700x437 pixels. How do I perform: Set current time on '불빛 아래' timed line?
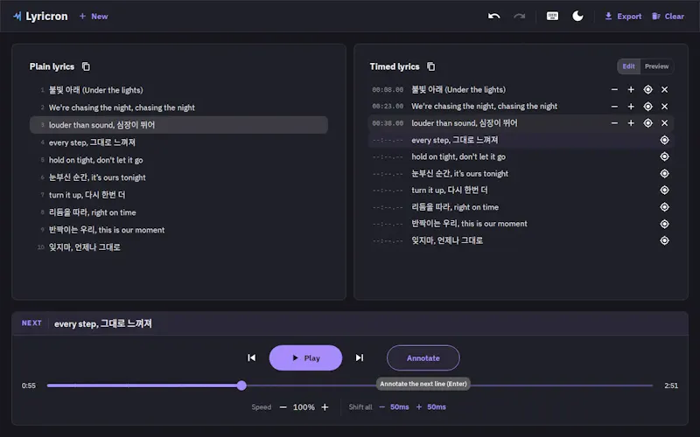click(x=647, y=90)
